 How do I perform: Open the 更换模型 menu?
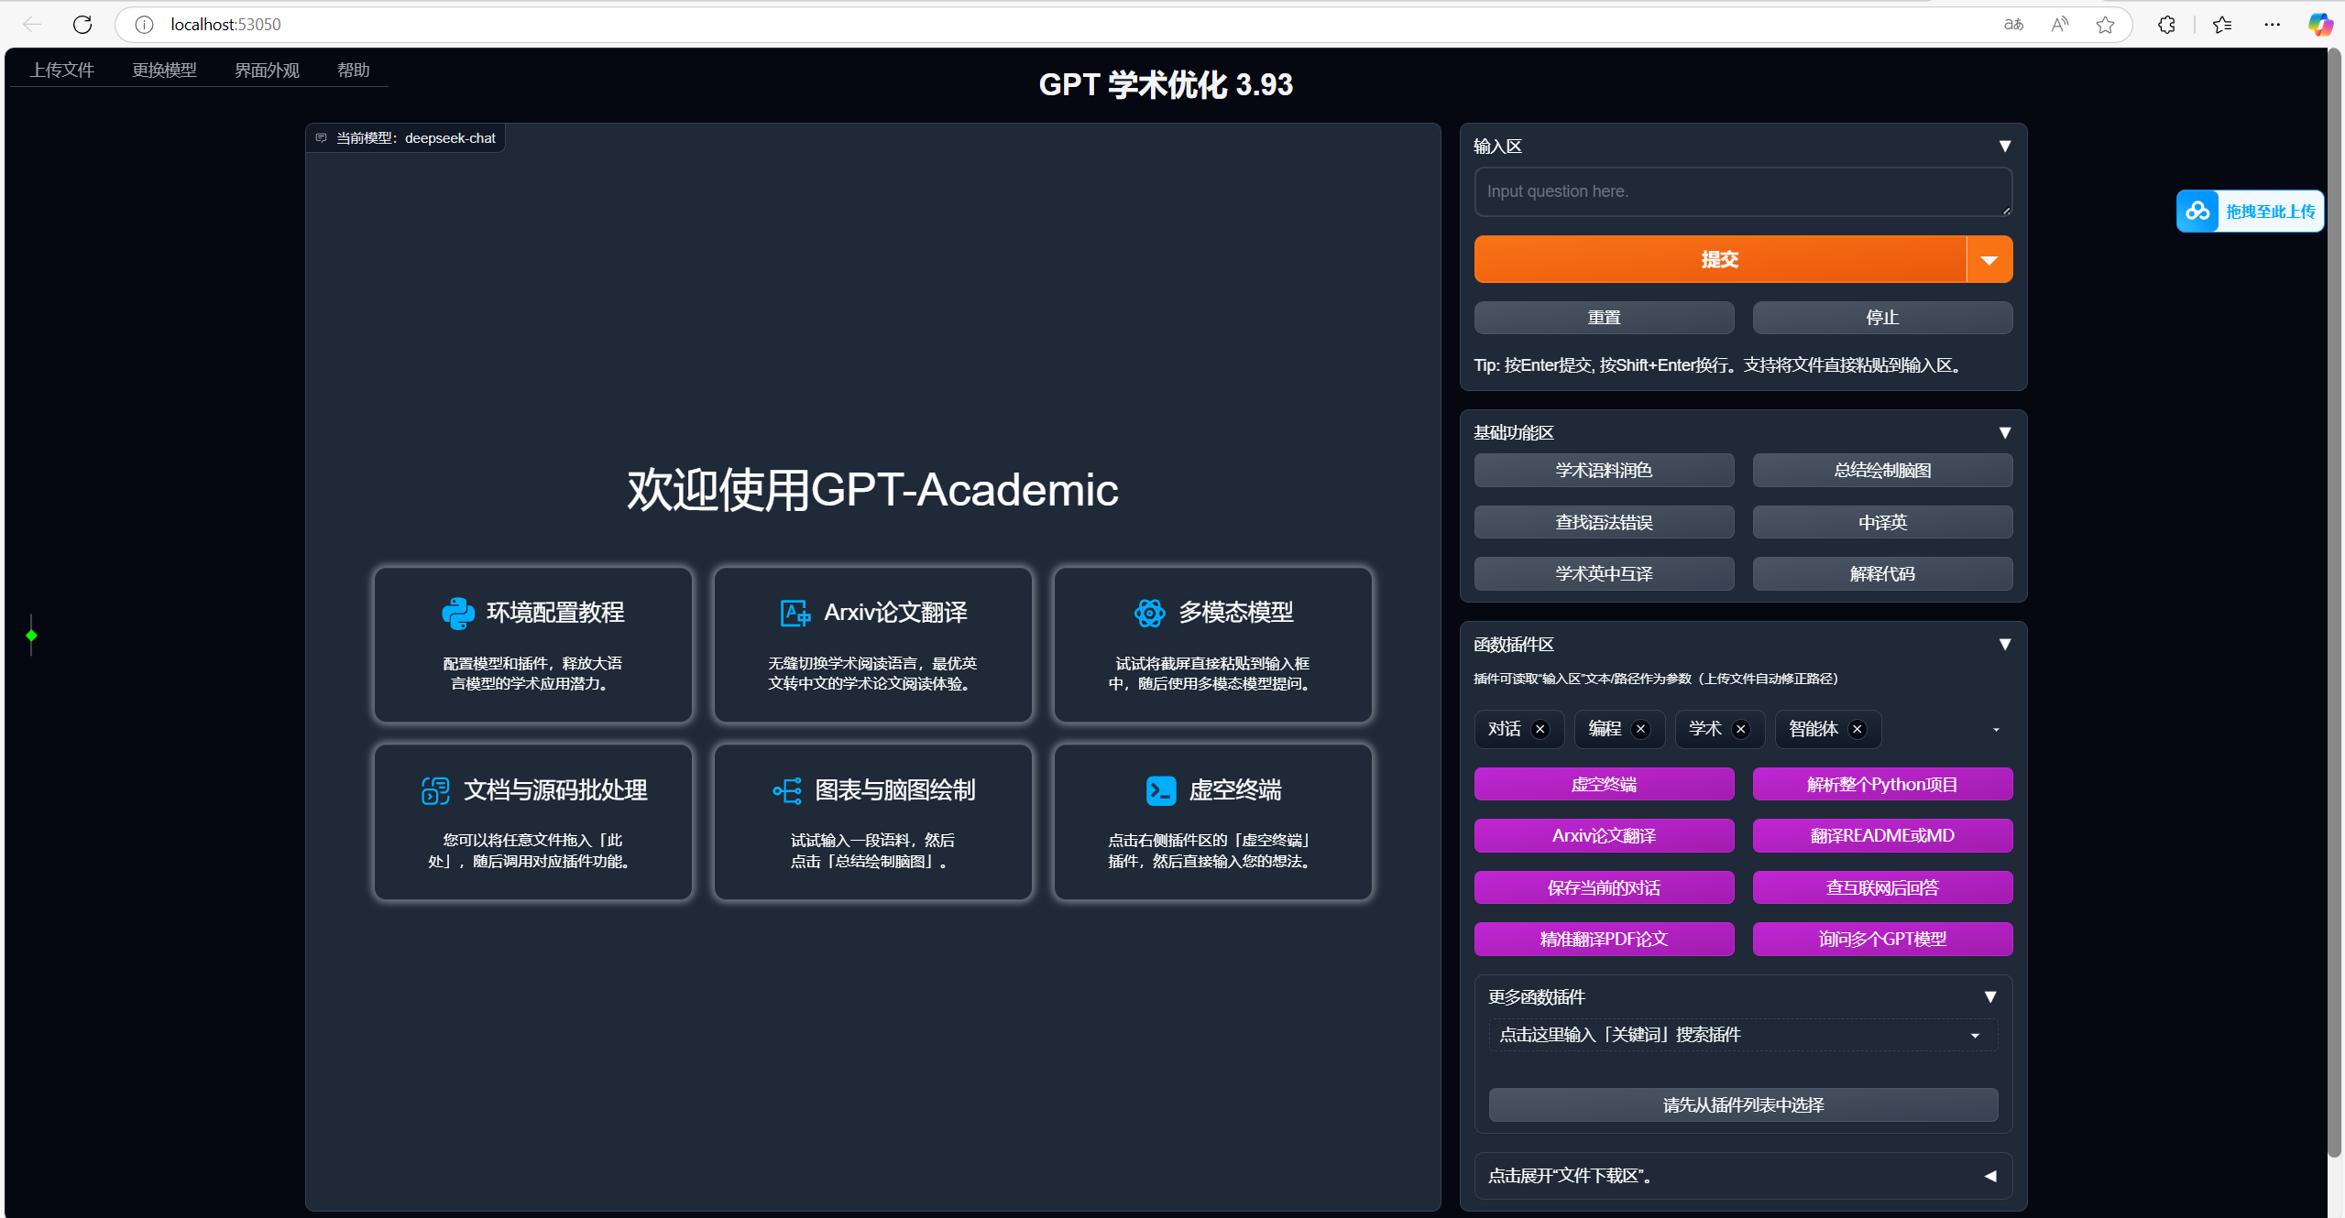[x=164, y=71]
